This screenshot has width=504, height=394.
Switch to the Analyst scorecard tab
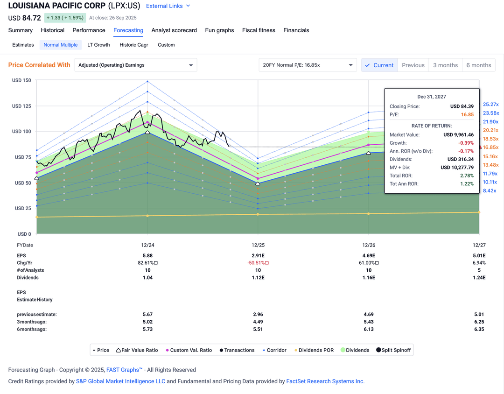[174, 30]
